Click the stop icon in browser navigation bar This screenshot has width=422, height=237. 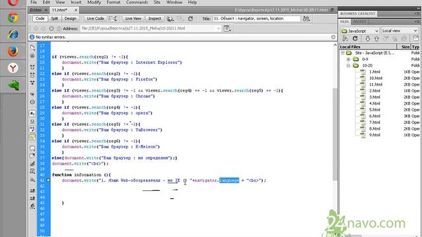tap(51, 28)
